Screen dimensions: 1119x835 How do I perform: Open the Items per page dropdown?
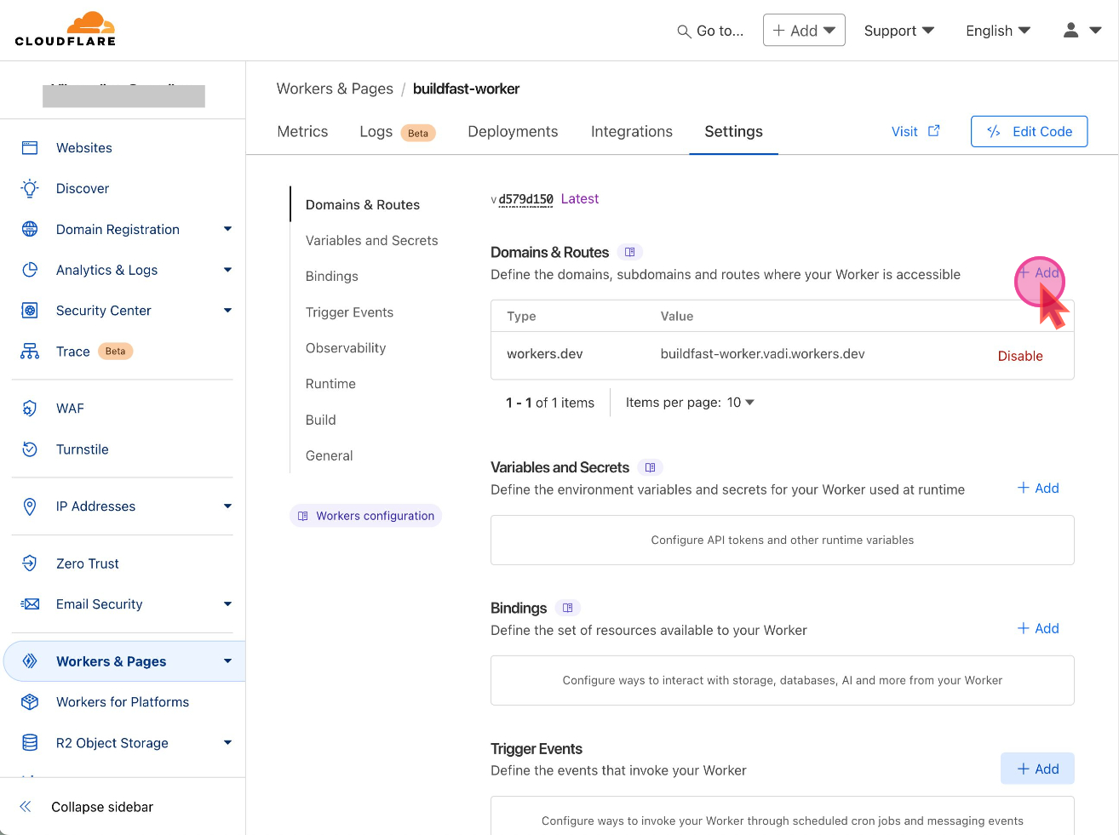740,403
